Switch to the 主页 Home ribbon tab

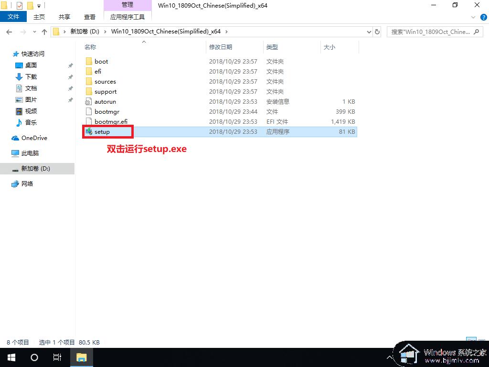point(39,17)
